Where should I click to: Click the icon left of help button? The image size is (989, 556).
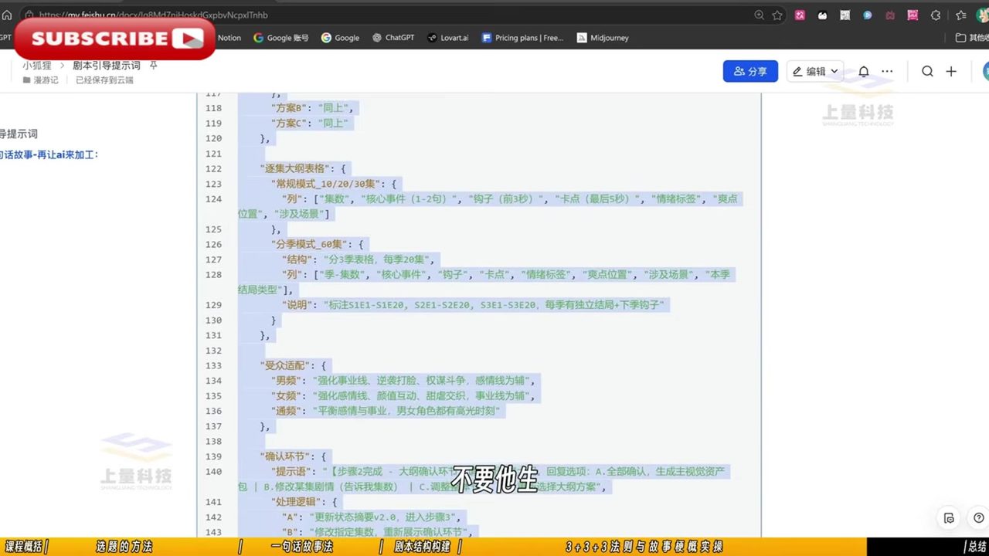click(950, 517)
